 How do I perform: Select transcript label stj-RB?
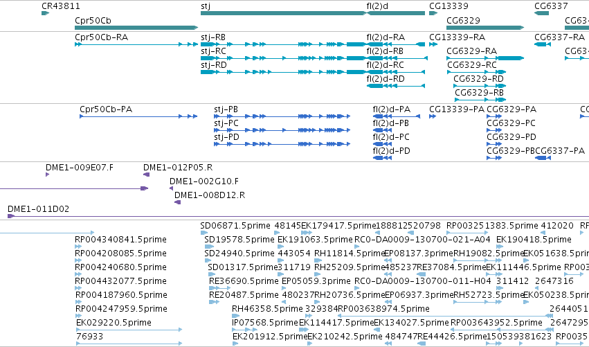(213, 37)
